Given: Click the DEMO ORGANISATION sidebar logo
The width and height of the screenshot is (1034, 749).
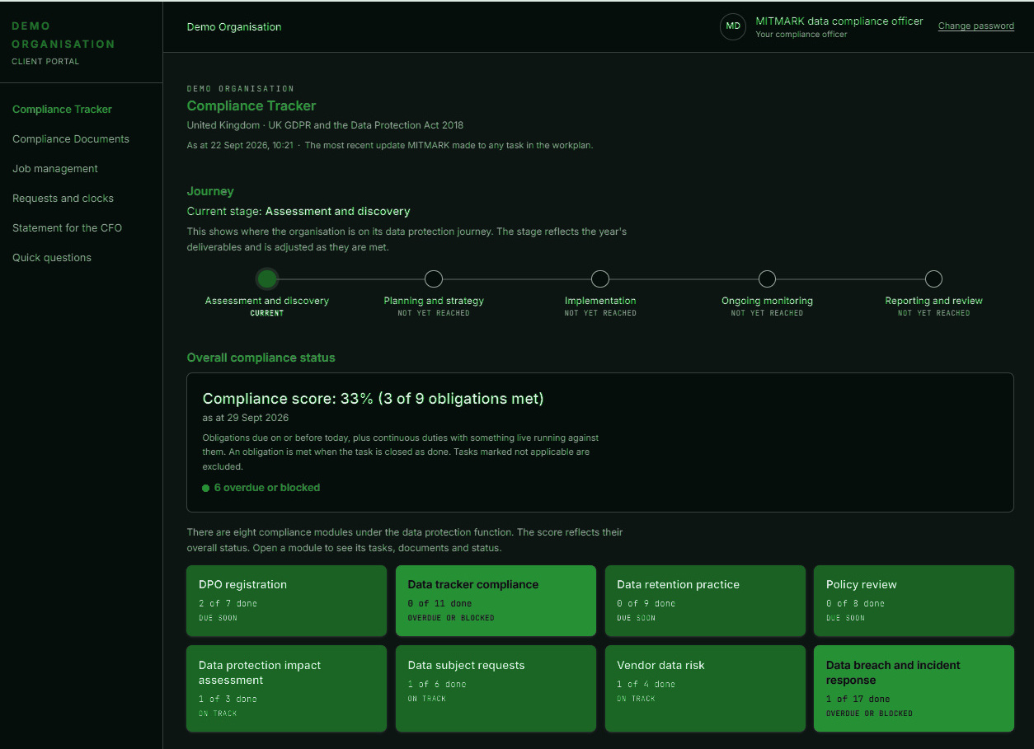Looking at the screenshot, I should 63,35.
